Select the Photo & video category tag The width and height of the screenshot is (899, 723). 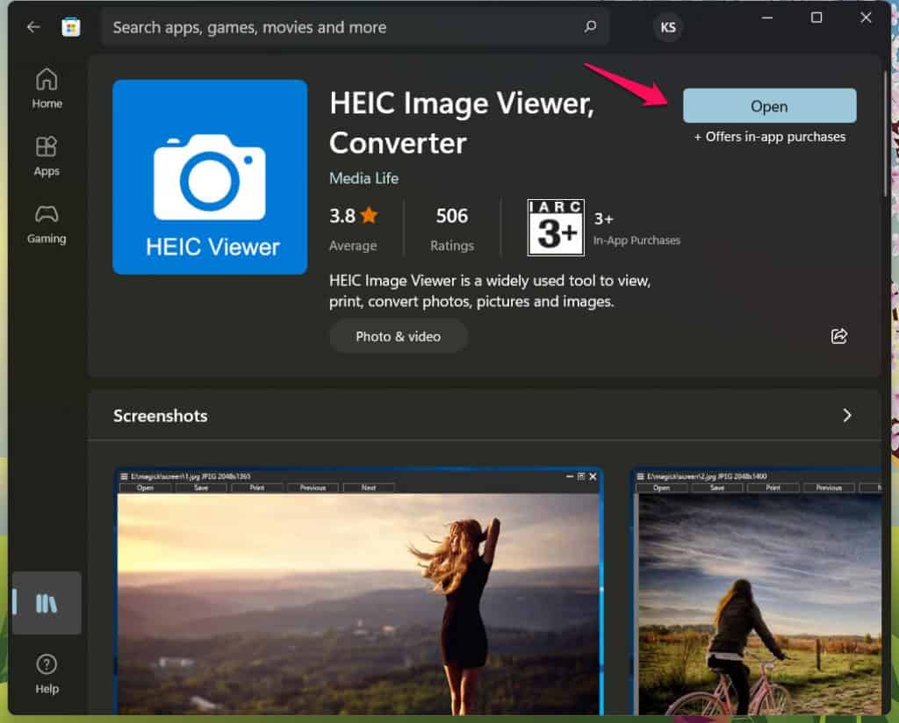coord(399,336)
